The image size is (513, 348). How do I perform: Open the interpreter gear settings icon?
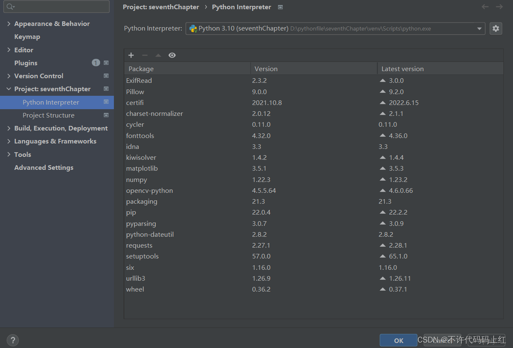(496, 28)
